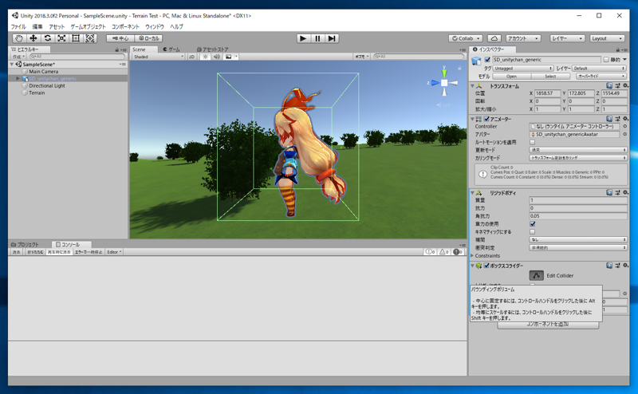Click the cloud services icon
The image size is (638, 394).
(494, 38)
